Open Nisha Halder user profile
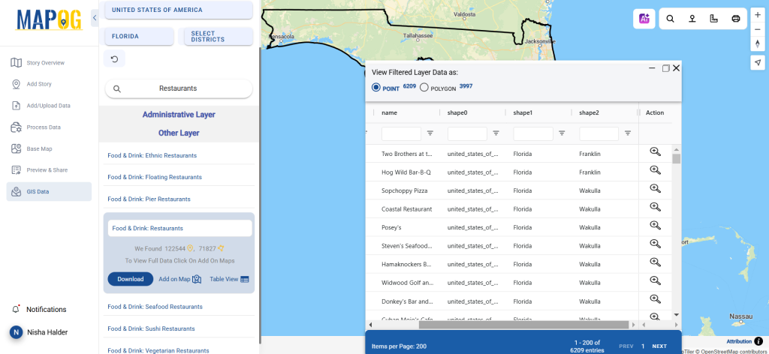The width and height of the screenshot is (769, 354). 39,332
